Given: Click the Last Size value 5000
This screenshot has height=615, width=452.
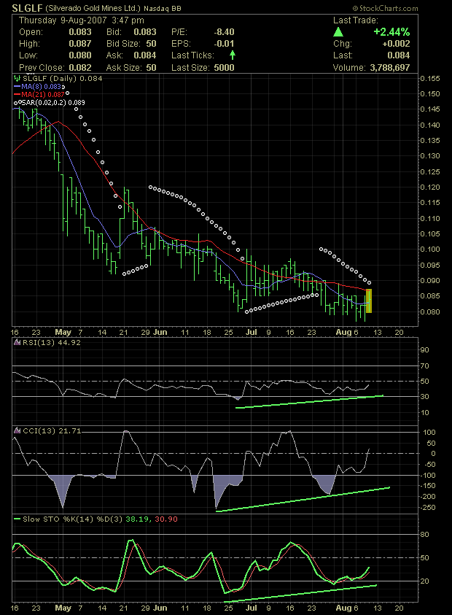Looking at the screenshot, I should pos(224,67).
